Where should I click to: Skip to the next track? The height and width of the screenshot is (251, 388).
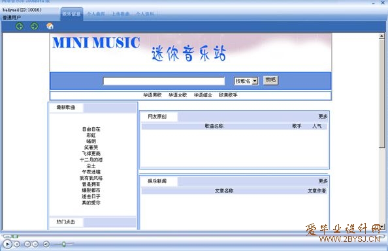[35, 244]
